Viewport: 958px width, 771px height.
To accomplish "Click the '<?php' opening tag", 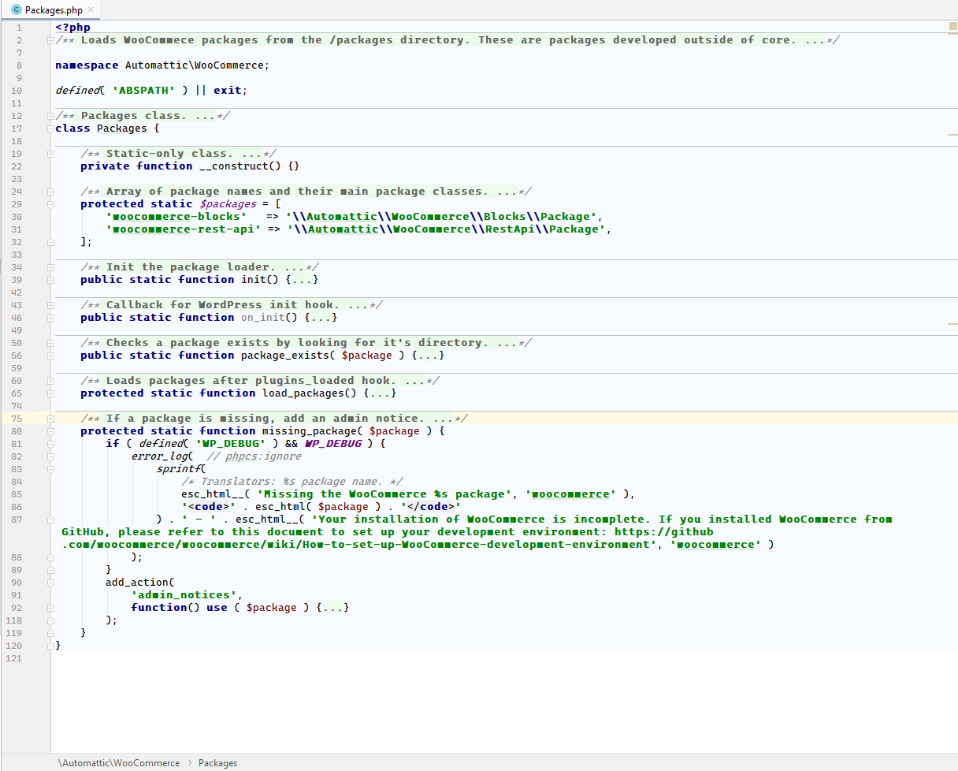I will (72, 28).
